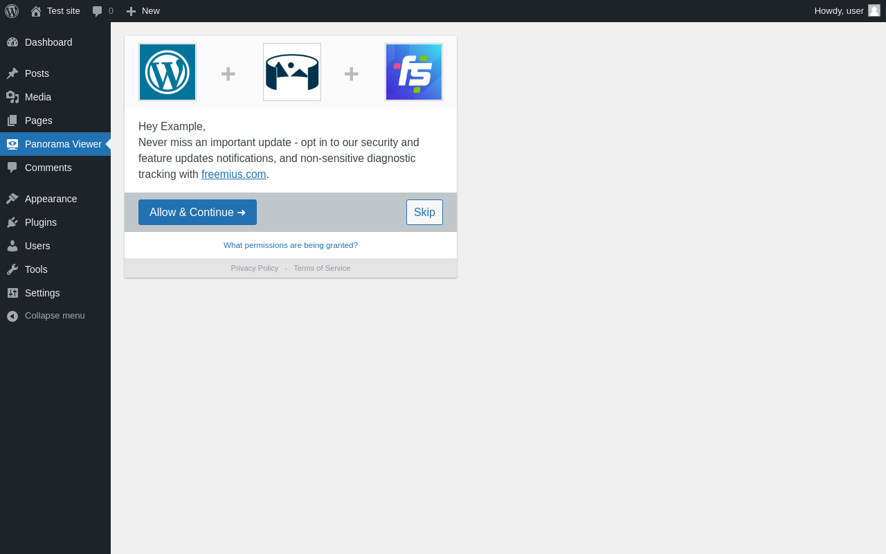Open the freemius.com link
Screen dimensions: 886x554
(x=234, y=175)
